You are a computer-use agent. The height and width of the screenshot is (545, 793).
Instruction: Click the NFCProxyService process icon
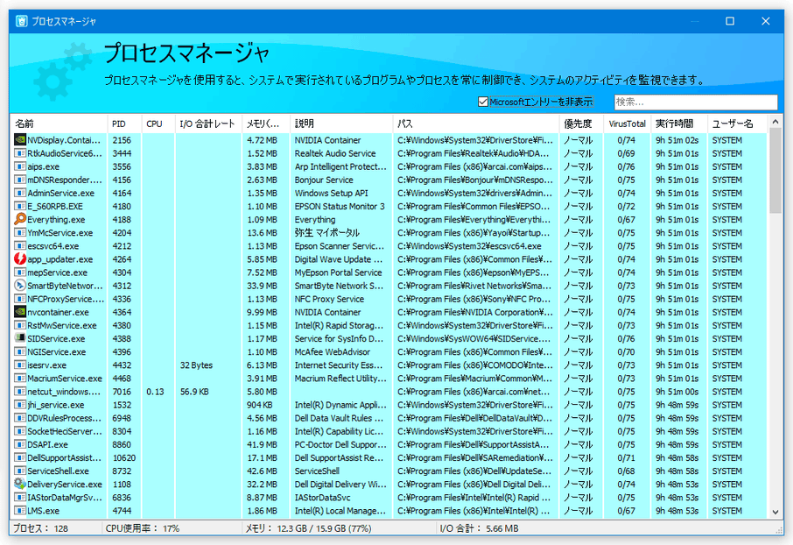20,299
